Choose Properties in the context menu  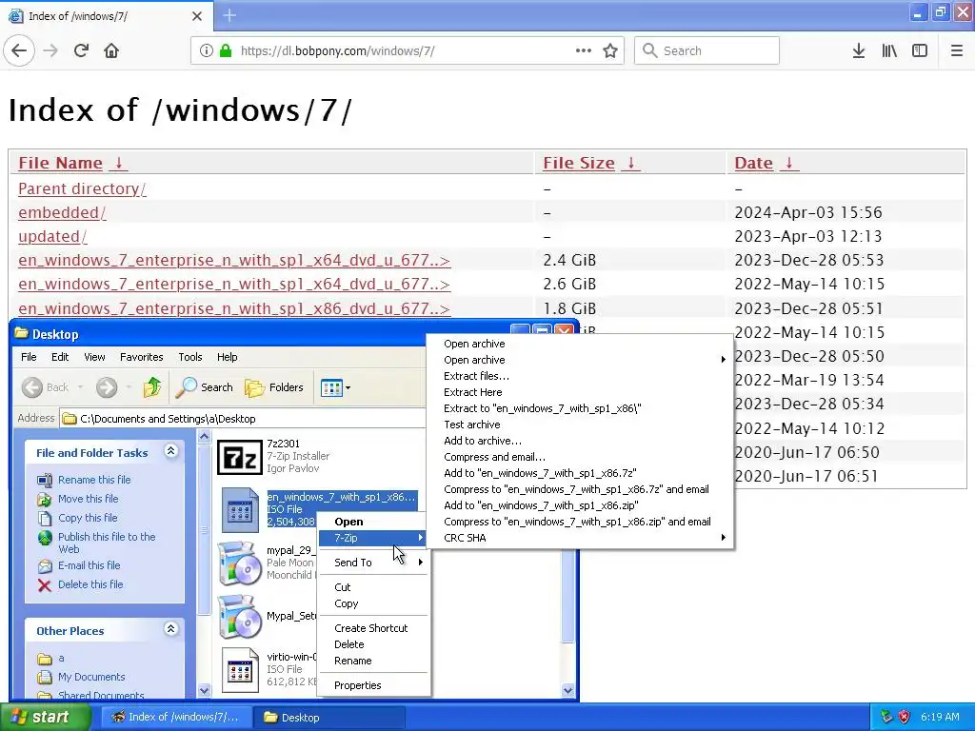[x=373, y=685]
